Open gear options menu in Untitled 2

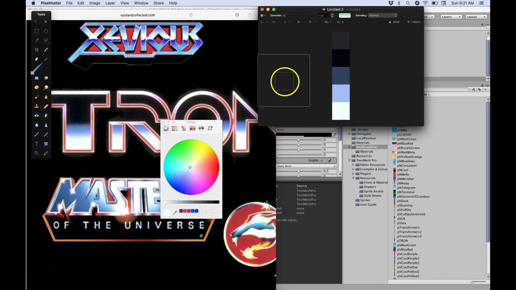click(x=262, y=15)
